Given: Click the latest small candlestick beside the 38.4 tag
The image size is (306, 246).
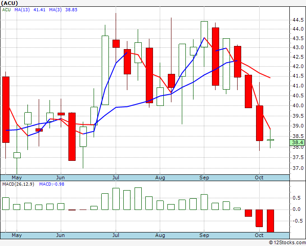Looking at the screenshot, I should (270, 140).
